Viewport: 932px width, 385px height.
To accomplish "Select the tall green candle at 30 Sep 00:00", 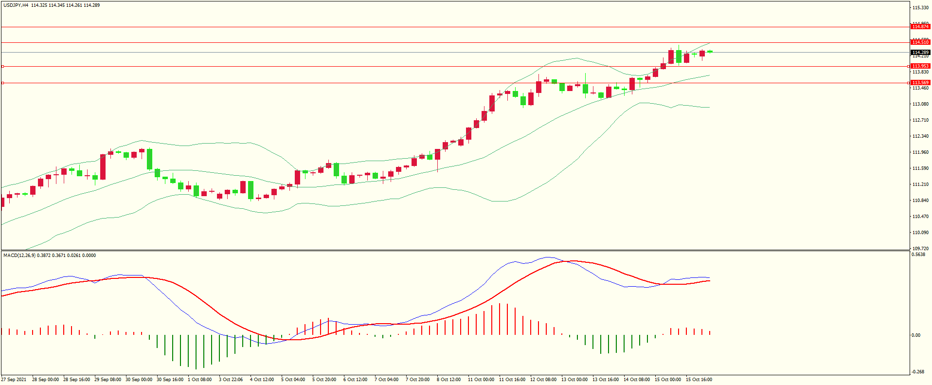I will point(150,159).
